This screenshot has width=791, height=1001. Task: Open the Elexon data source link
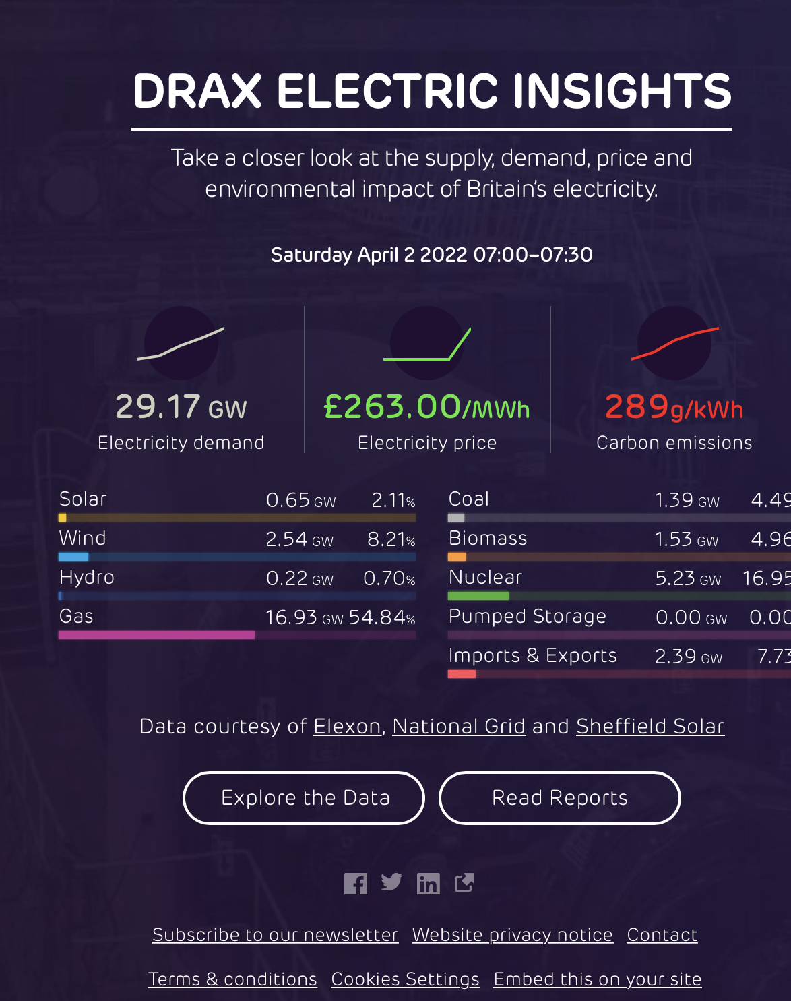pos(348,726)
